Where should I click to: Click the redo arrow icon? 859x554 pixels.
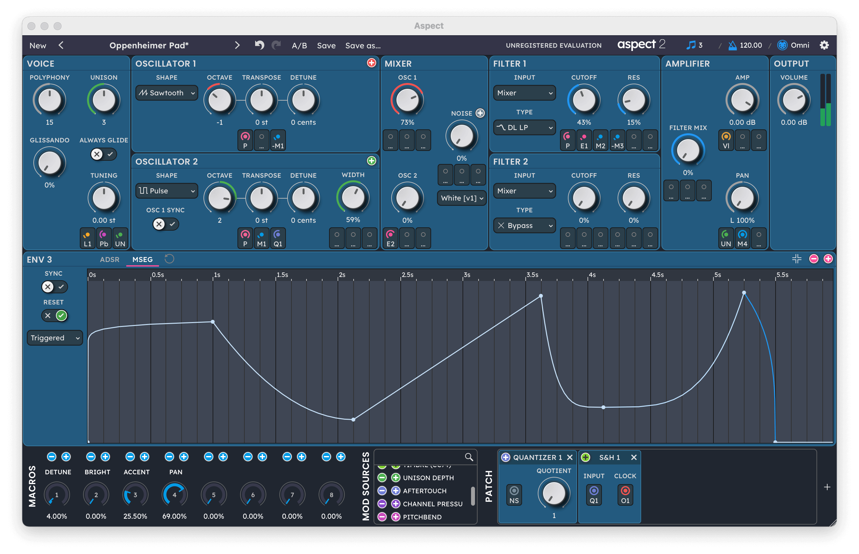[276, 45]
